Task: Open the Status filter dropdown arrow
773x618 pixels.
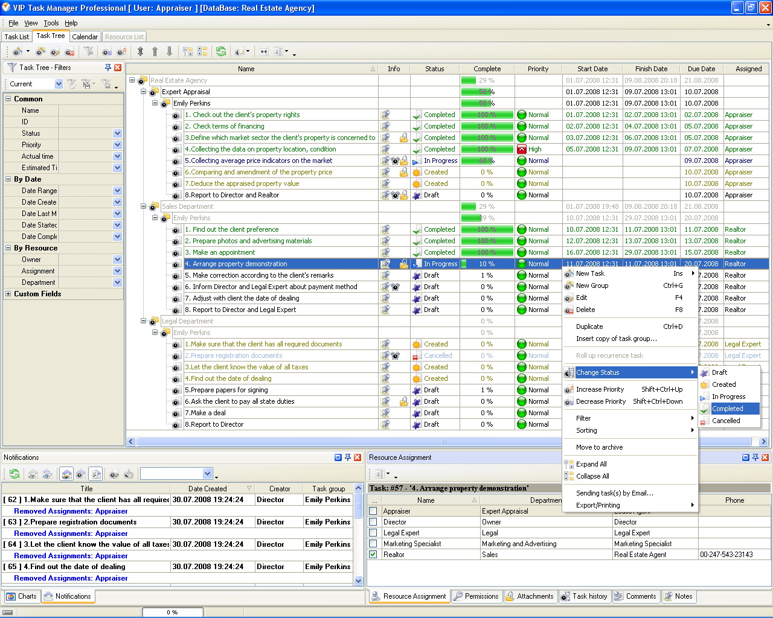Action: tap(117, 133)
